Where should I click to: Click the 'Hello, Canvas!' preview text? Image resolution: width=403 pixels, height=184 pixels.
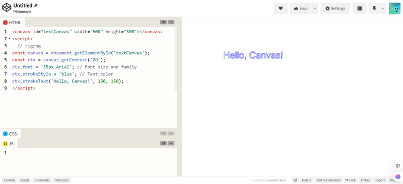pyautogui.click(x=253, y=55)
